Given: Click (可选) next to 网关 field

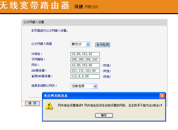Looking at the screenshot, I should [x=107, y=66].
